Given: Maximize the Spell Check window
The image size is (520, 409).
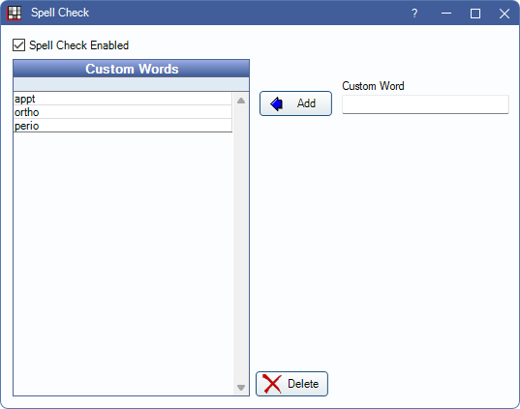Looking at the screenshot, I should tap(475, 14).
